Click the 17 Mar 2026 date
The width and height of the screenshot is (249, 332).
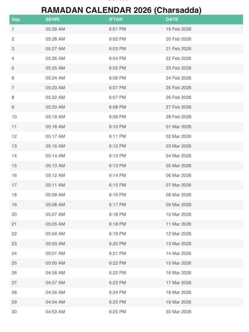click(x=178, y=282)
